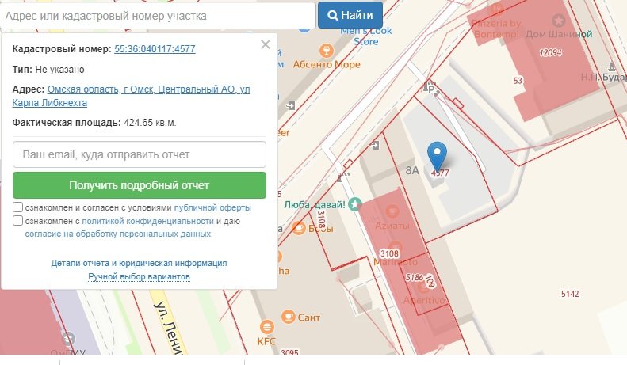Viewport: 627px width, 365px height.
Task: Click Получить подробный отчет button
Action: [x=140, y=185]
